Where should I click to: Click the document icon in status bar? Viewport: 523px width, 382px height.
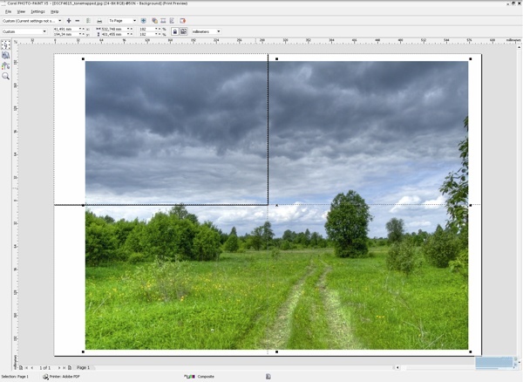click(268, 376)
